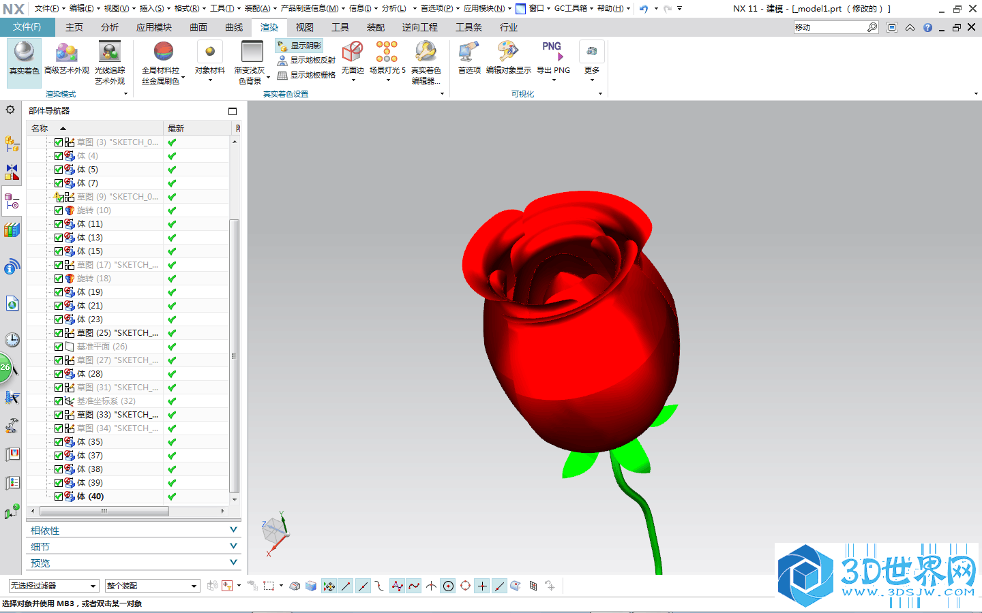Activate 光线追踪艺术外观 ray traced mode
Screen dimensions: 982x613
coord(109,63)
